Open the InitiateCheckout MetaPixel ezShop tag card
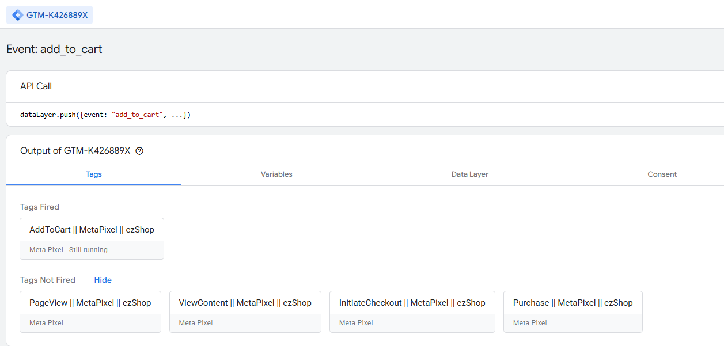This screenshot has height=346, width=724. click(x=412, y=311)
